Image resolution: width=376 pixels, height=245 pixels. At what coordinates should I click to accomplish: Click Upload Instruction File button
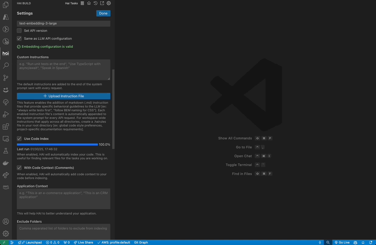tap(64, 96)
